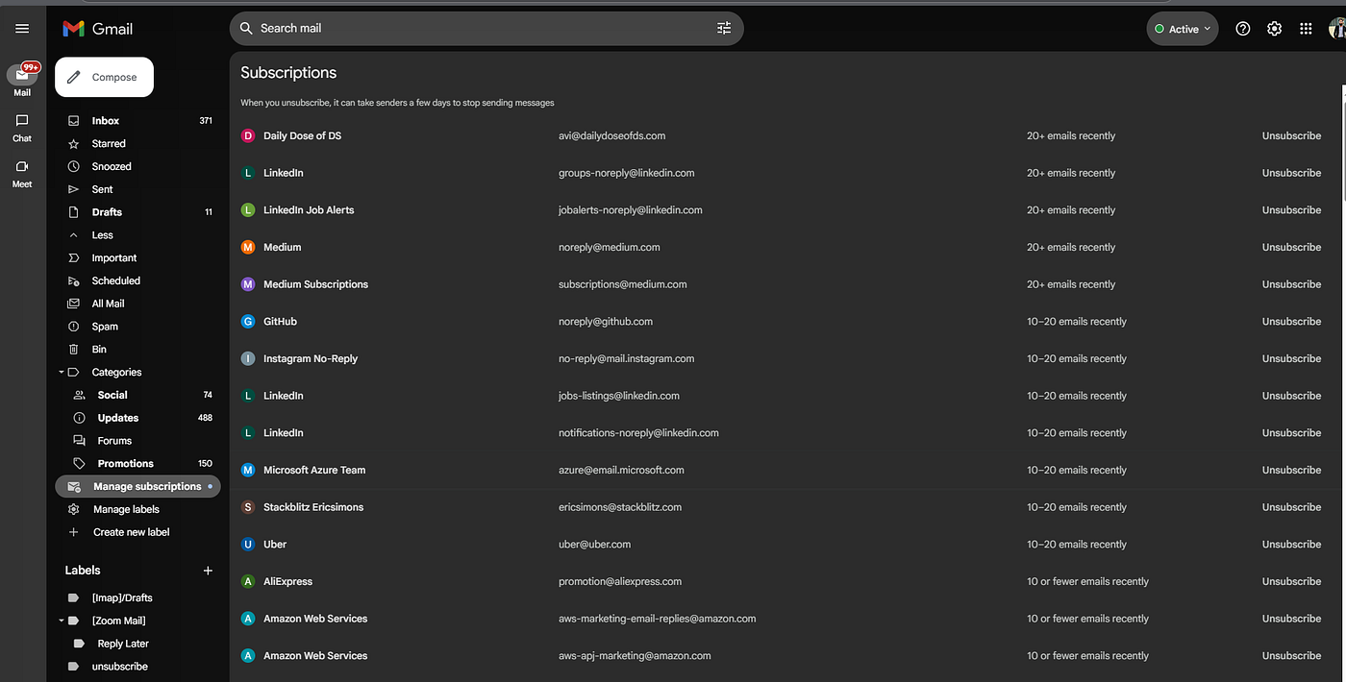Open the Google apps grid
The height and width of the screenshot is (682, 1346).
[1306, 29]
